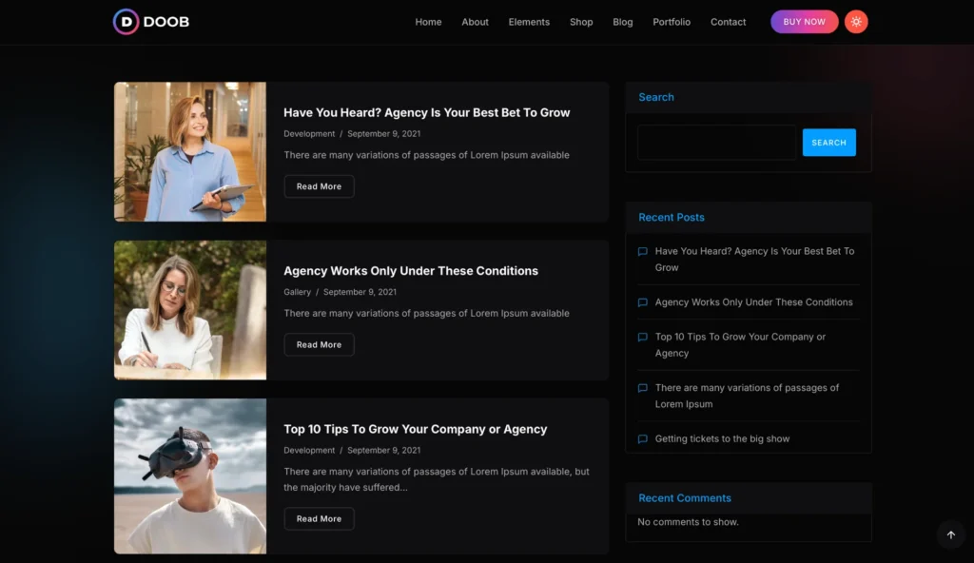
Task: Open the Elements navigation menu
Action: [x=529, y=22]
